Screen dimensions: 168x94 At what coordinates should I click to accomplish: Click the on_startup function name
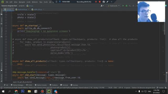pos(31,26)
